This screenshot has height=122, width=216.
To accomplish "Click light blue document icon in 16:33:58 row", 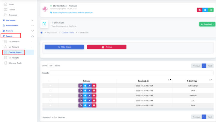I will [x=85, y=90].
